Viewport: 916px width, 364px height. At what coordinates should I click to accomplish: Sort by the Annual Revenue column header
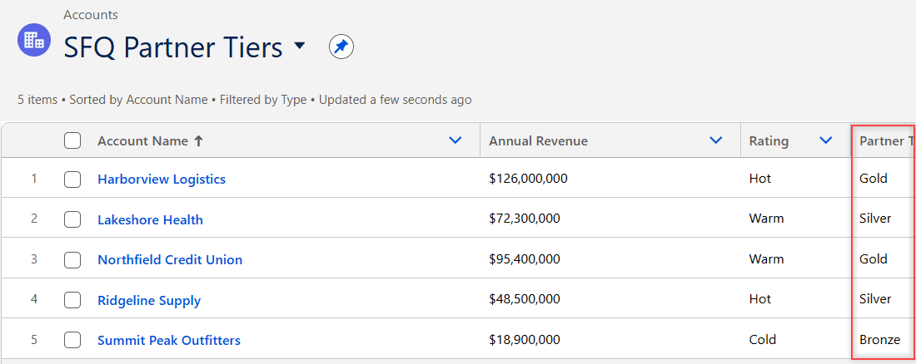[x=538, y=141]
